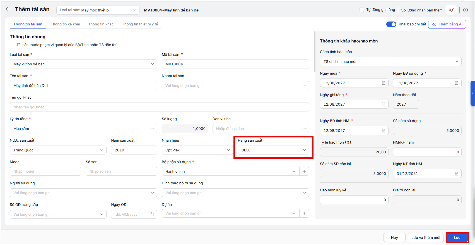Click the Mã tài sản field
This screenshot has width=475, height=245.
pyautogui.click(x=235, y=64)
